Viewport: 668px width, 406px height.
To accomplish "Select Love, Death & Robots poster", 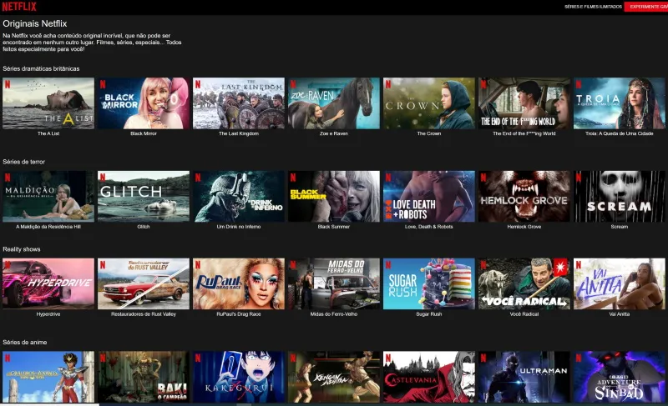I will pos(429,197).
